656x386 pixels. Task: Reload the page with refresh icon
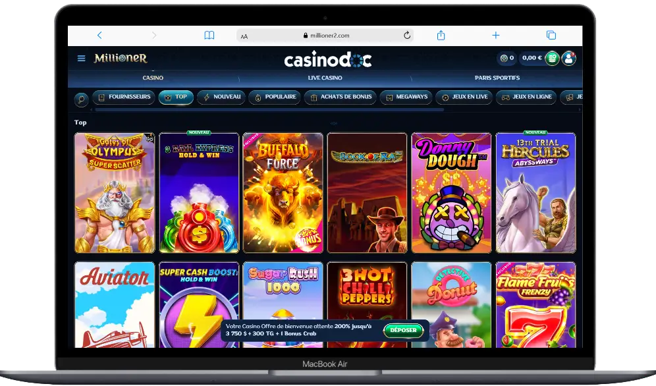[x=406, y=36]
